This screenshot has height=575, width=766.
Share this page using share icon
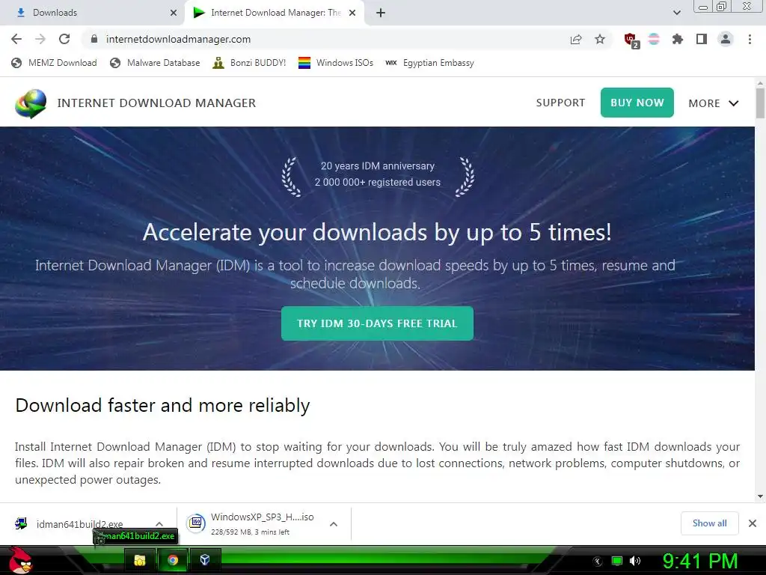pos(576,40)
